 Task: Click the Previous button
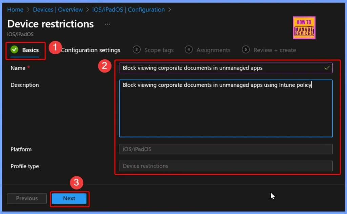point(26,198)
